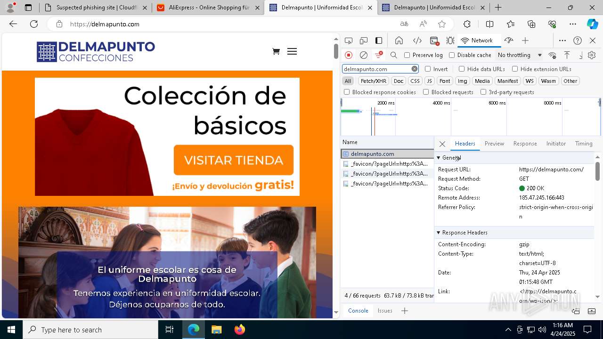The height and width of the screenshot is (339, 603).
Task: Import HAR file upload arrow
Action: click(x=567, y=55)
